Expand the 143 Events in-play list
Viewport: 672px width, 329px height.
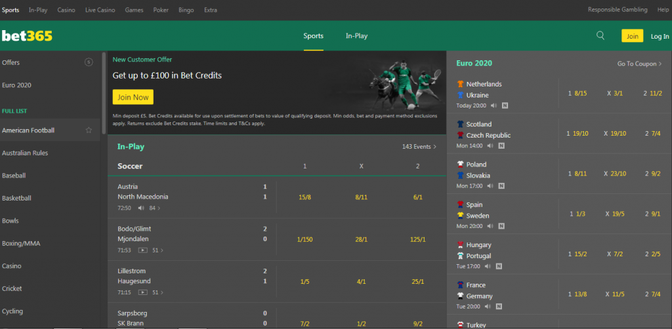[419, 147]
